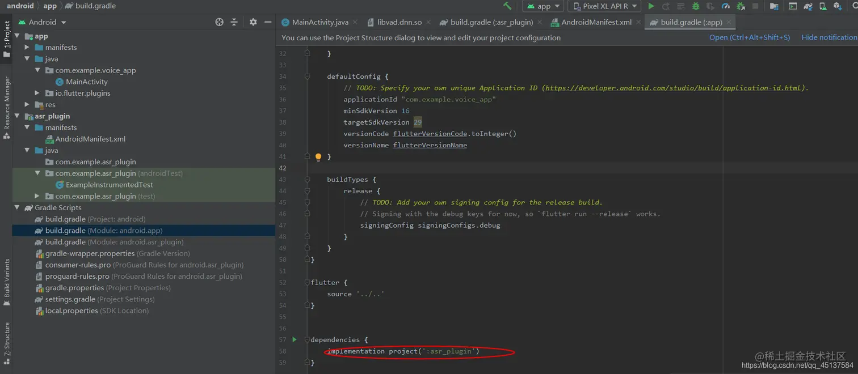Expand com.example.asr_plugin (test) package

click(x=37, y=196)
